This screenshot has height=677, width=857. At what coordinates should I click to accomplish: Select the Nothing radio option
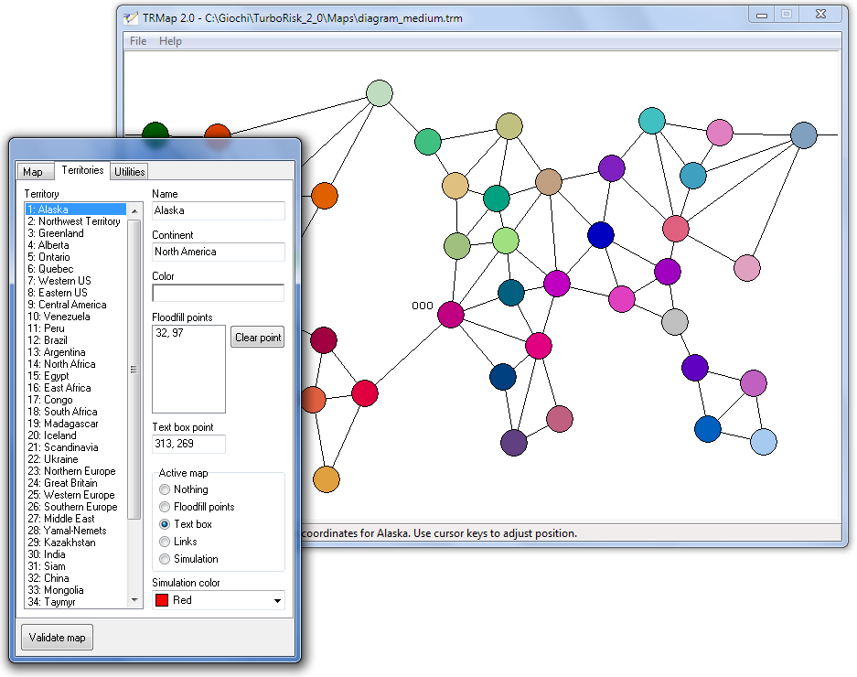pos(184,489)
